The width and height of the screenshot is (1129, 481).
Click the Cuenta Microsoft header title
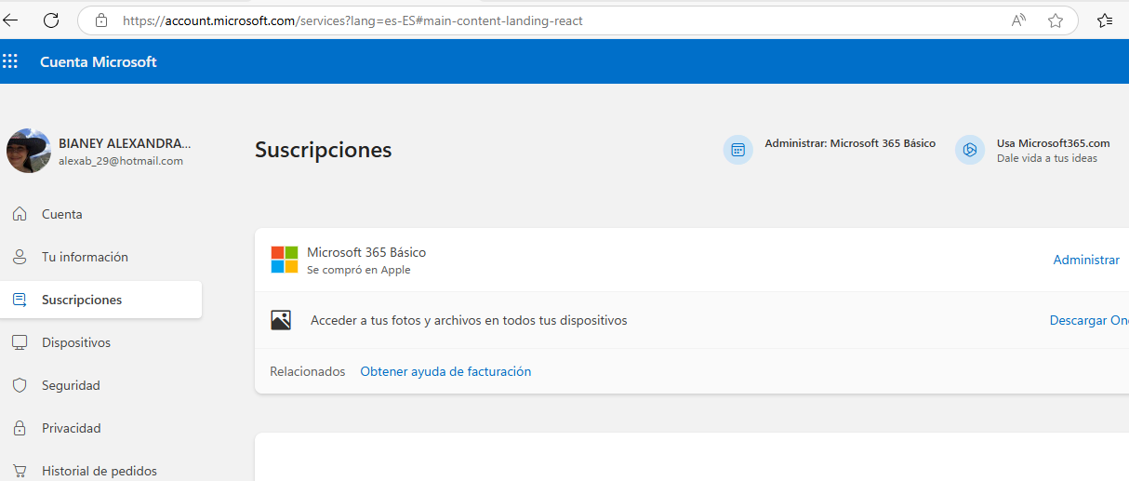point(99,61)
